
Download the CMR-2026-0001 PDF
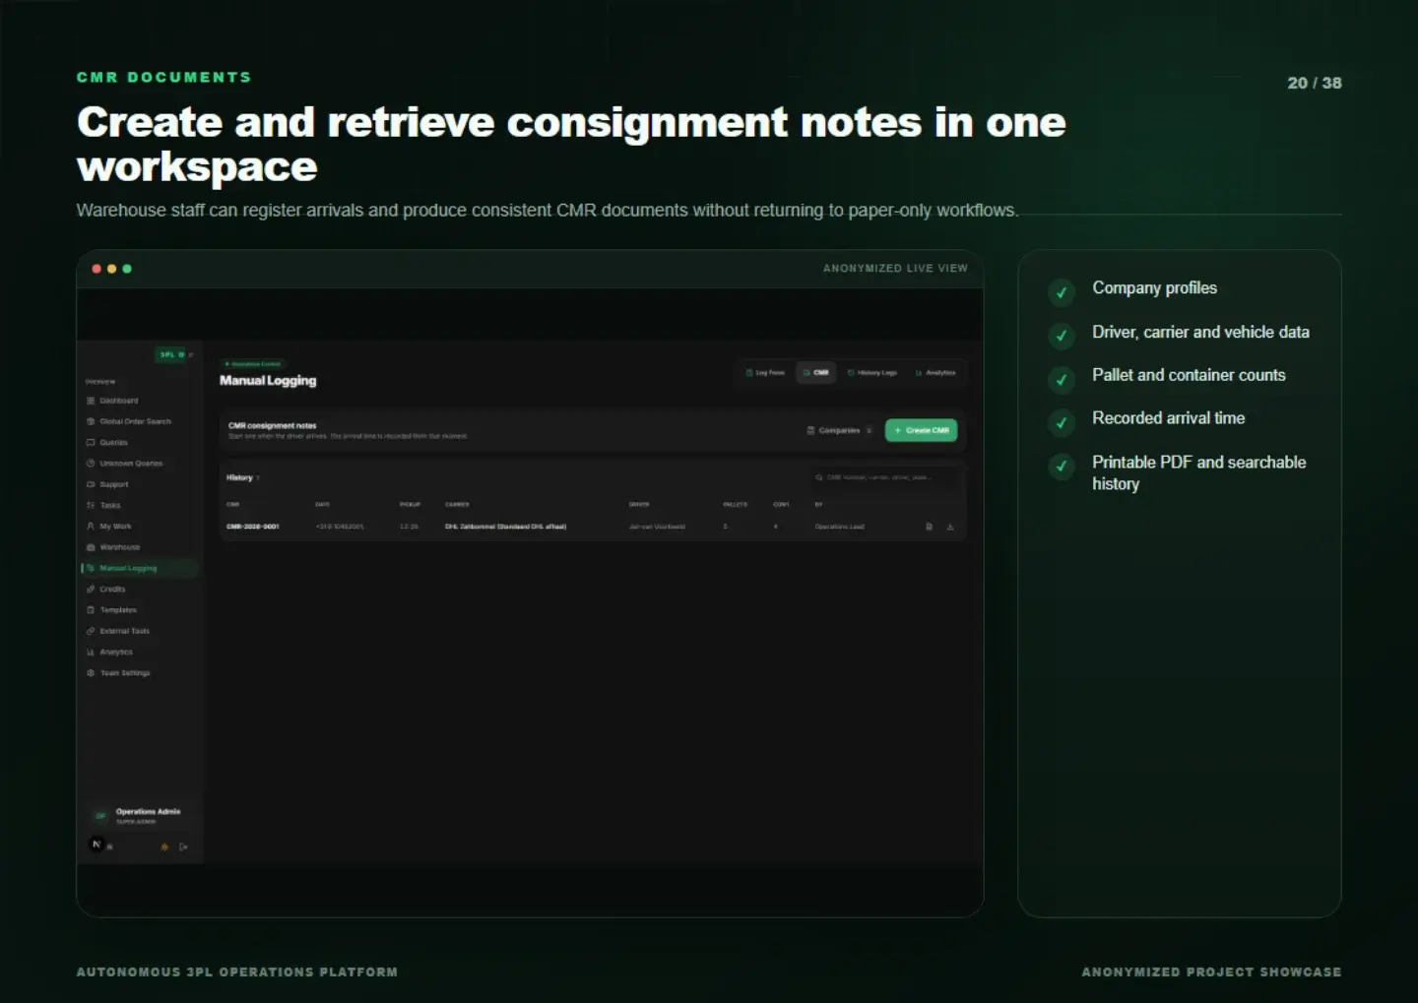click(x=950, y=527)
